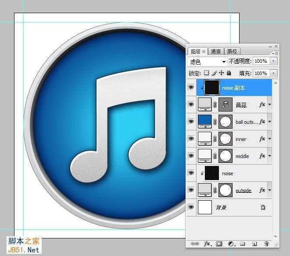
Task: Click mask link chain on outside layer
Action: 215,190
